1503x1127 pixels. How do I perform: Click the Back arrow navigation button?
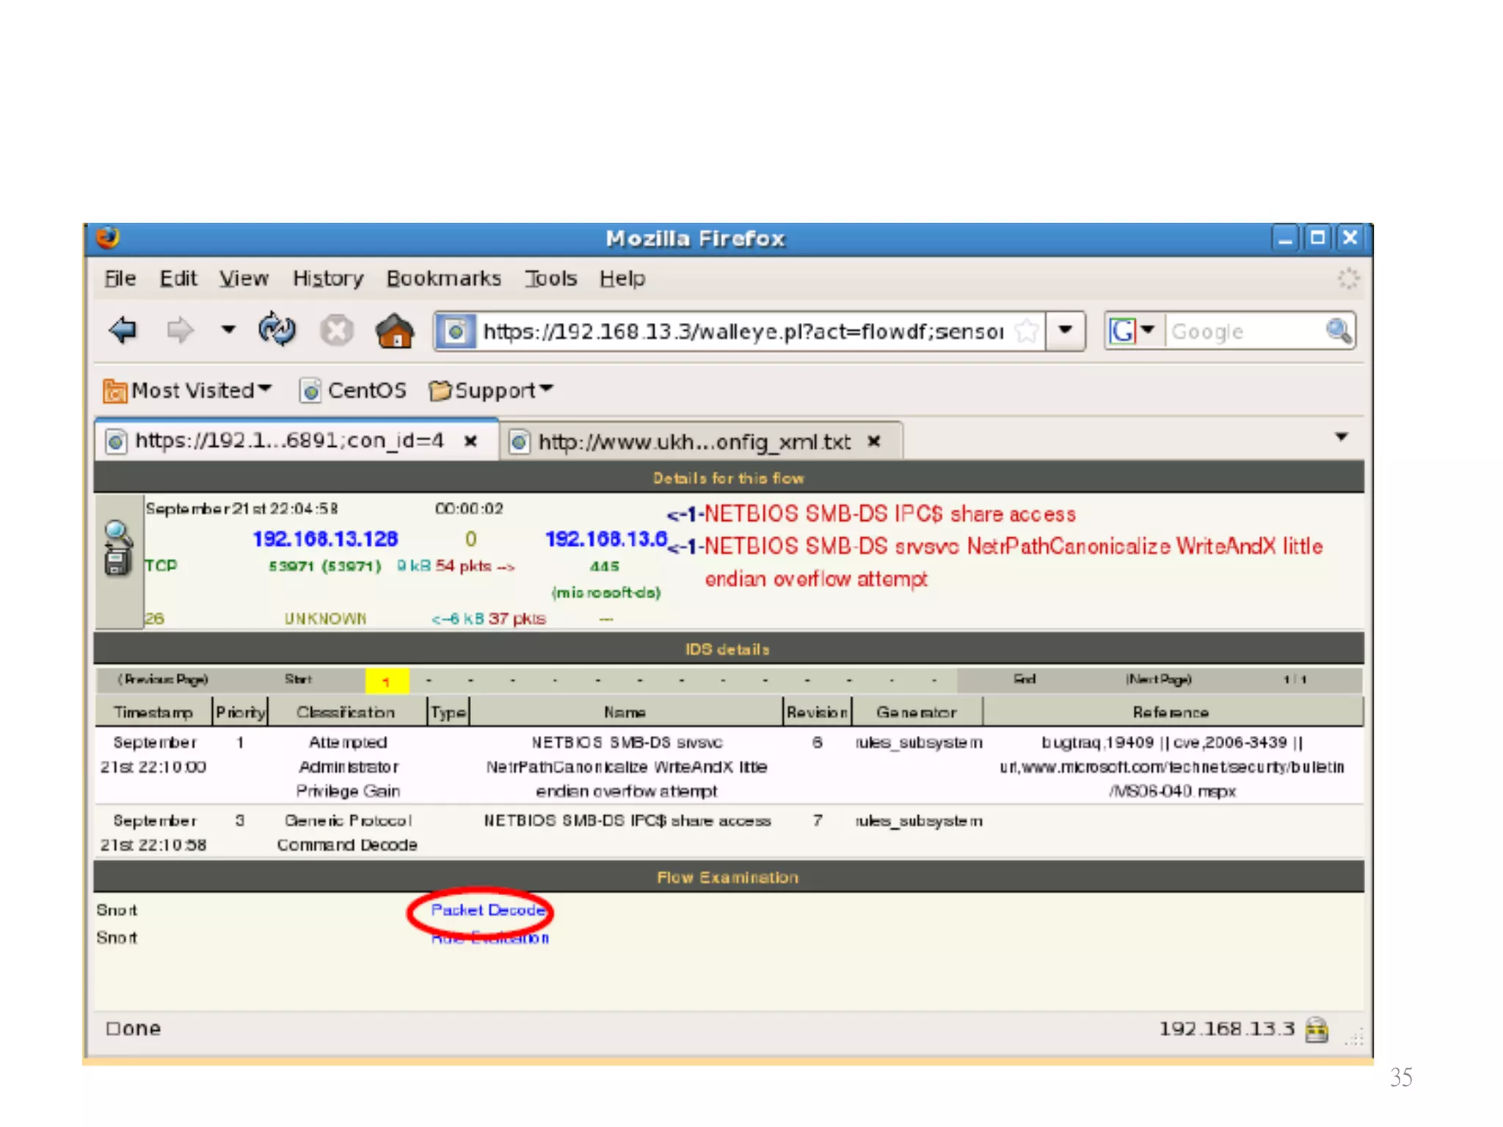pyautogui.click(x=123, y=330)
